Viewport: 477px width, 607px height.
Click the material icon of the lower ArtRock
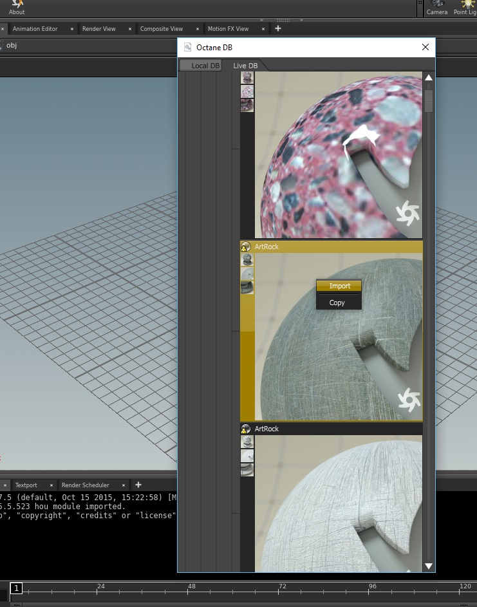coord(245,429)
